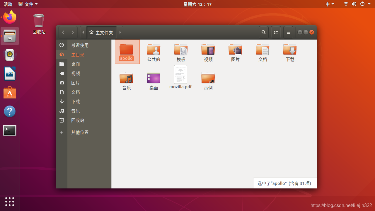Select 桌面 in the sidebar
375x211 pixels.
[x=83, y=64]
